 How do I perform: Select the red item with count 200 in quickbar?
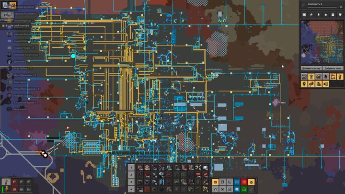pos(198,175)
